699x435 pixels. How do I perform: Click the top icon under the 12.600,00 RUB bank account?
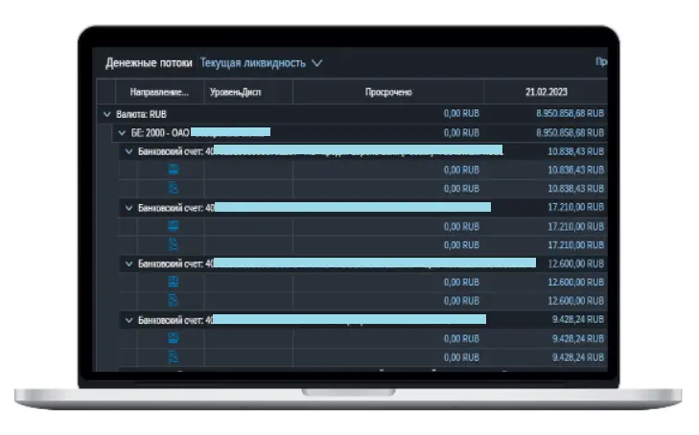tap(174, 282)
